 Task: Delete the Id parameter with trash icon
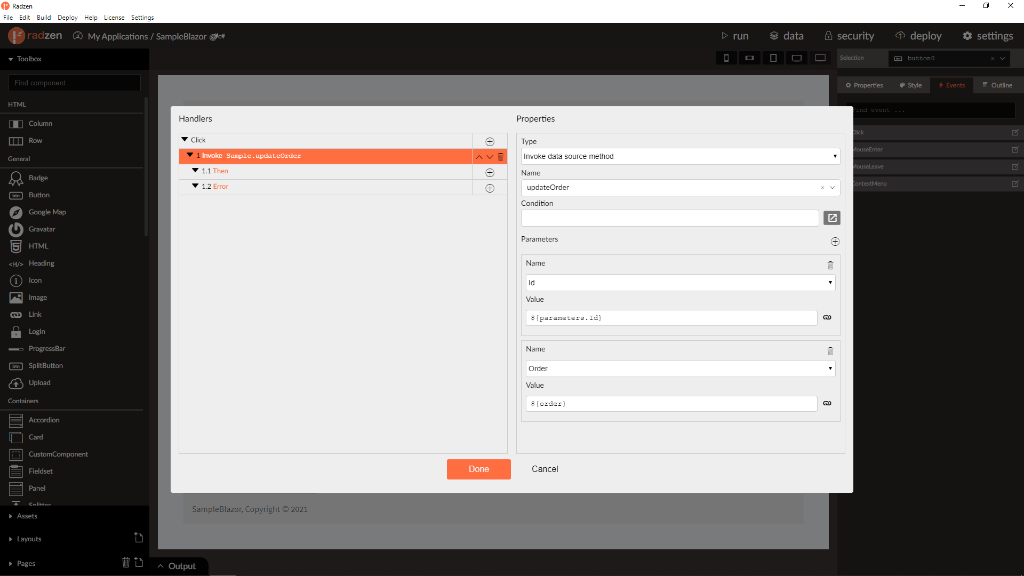click(x=830, y=265)
